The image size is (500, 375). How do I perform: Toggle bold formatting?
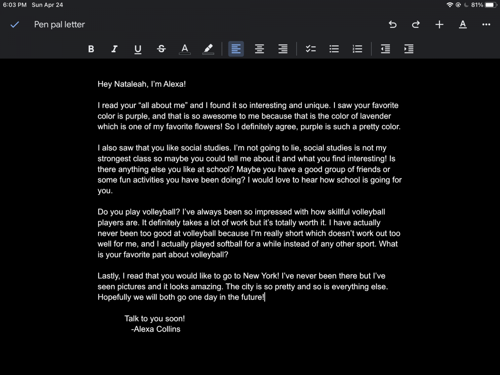(91, 49)
